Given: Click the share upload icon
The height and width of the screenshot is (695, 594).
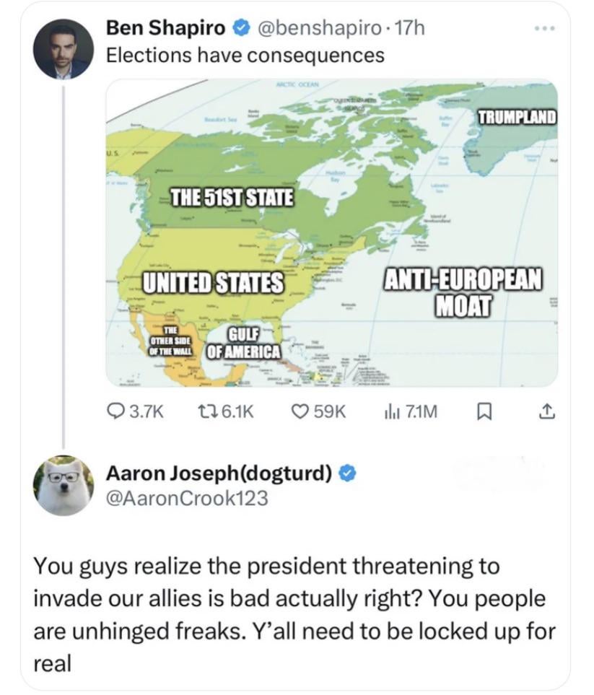Looking at the screenshot, I should point(547,411).
